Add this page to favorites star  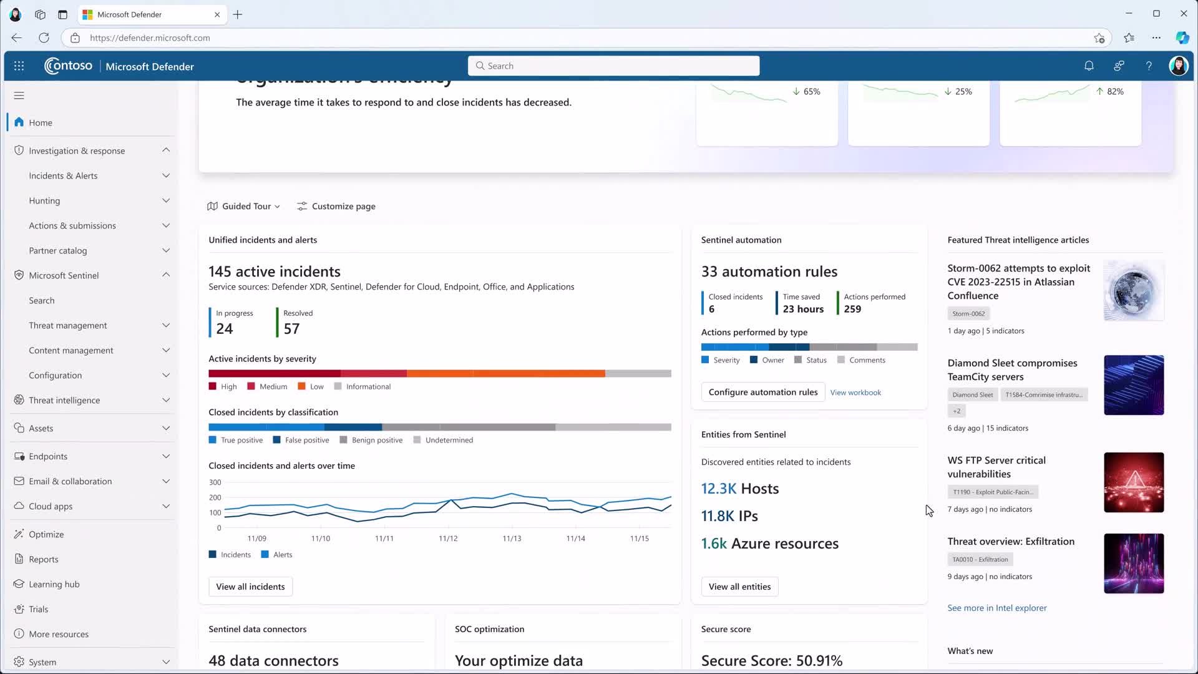point(1099,38)
